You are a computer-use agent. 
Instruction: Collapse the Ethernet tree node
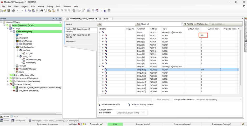tap(8, 84)
